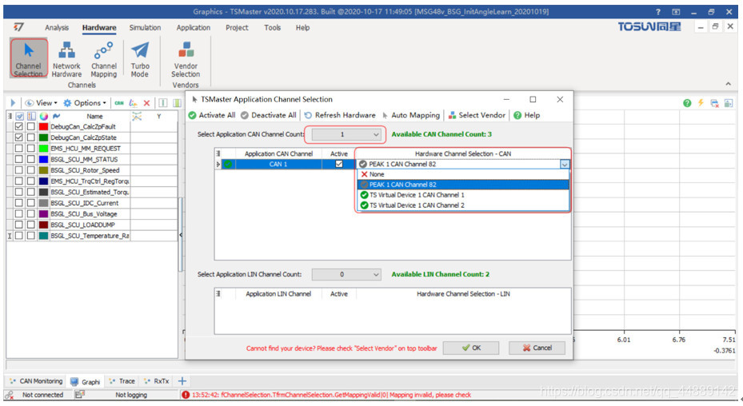Switch to CAN Monitoring tab
This screenshot has width=743, height=406.
coord(36,381)
